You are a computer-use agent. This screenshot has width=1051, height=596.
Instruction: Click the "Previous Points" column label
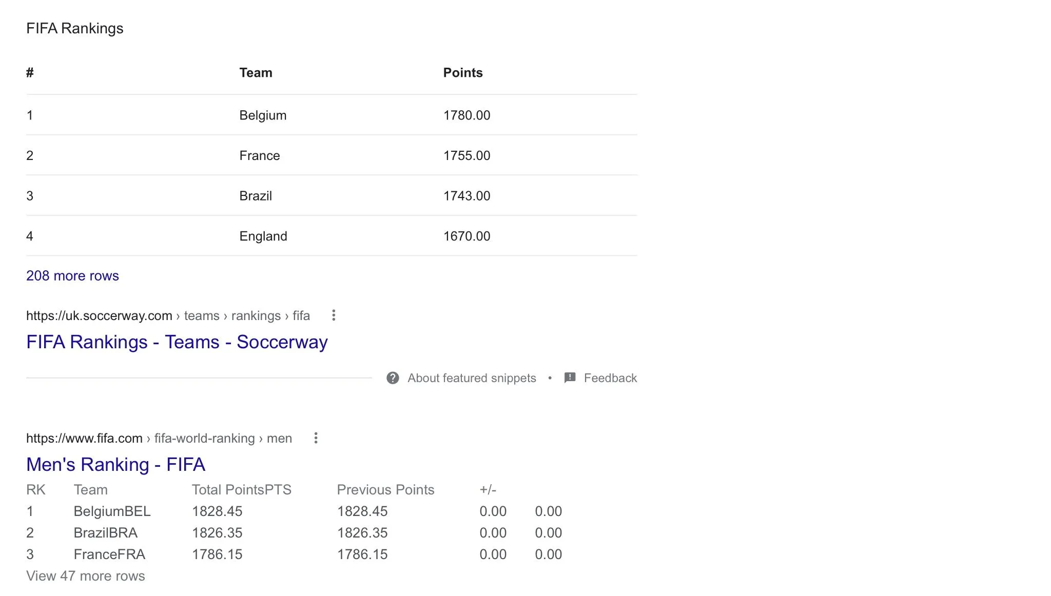click(385, 490)
